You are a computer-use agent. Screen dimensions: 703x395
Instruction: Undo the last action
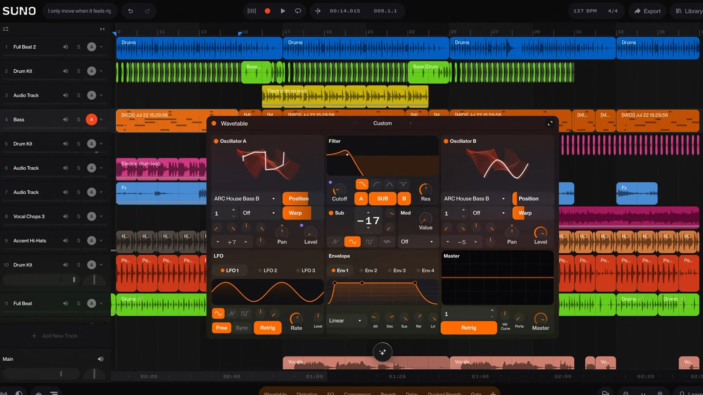[130, 11]
